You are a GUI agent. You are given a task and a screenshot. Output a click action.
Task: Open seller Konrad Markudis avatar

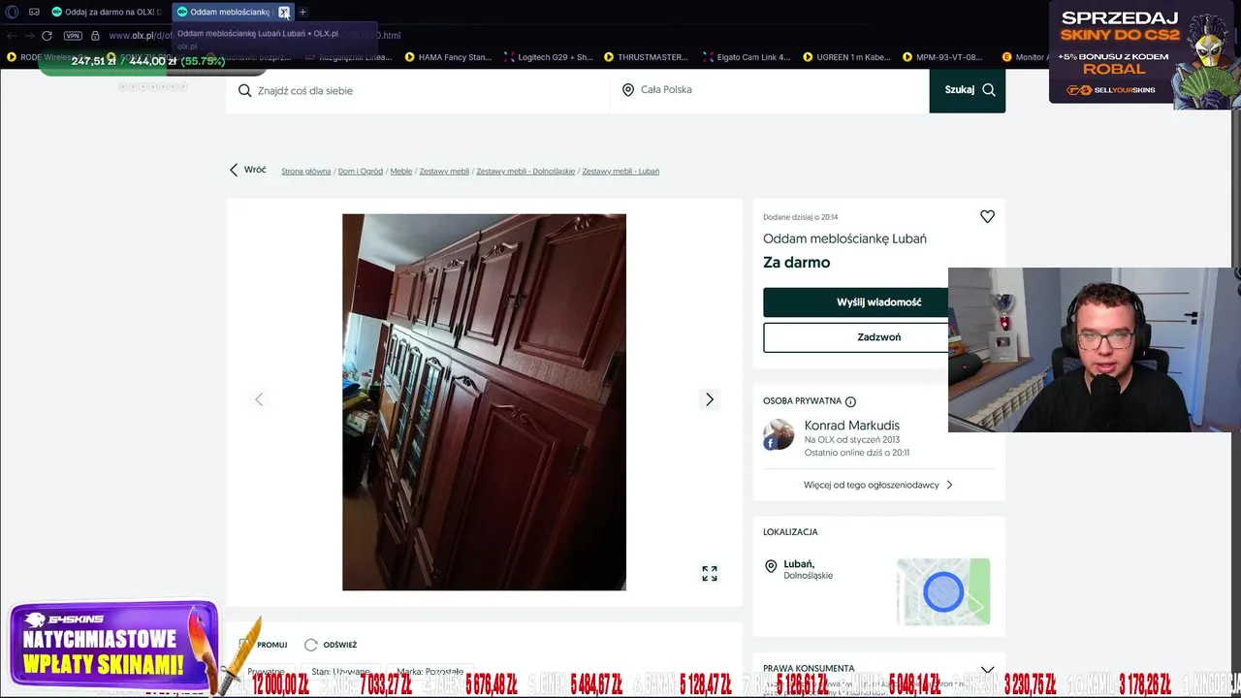pos(779,434)
